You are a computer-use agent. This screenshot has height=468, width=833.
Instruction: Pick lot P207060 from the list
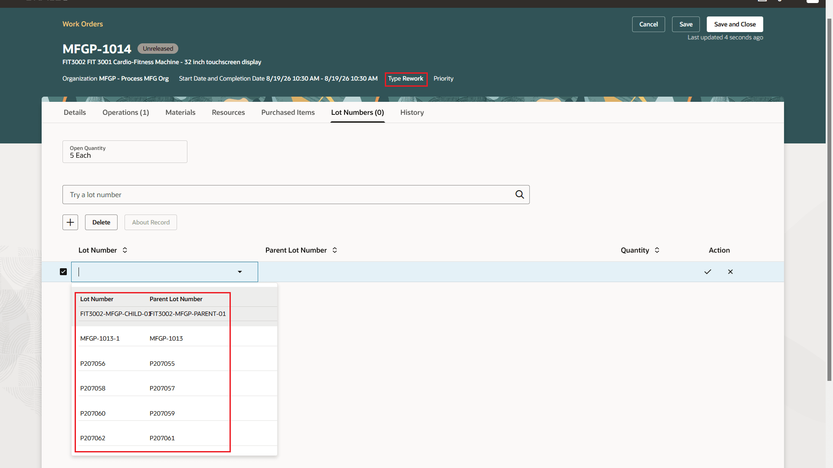pos(93,413)
